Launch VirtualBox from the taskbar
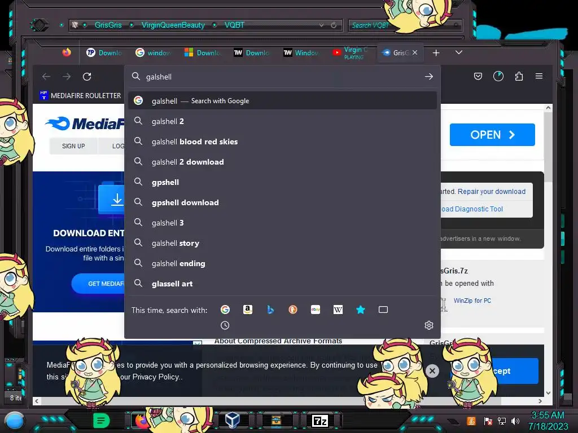This screenshot has height=433, width=578. coord(233,419)
